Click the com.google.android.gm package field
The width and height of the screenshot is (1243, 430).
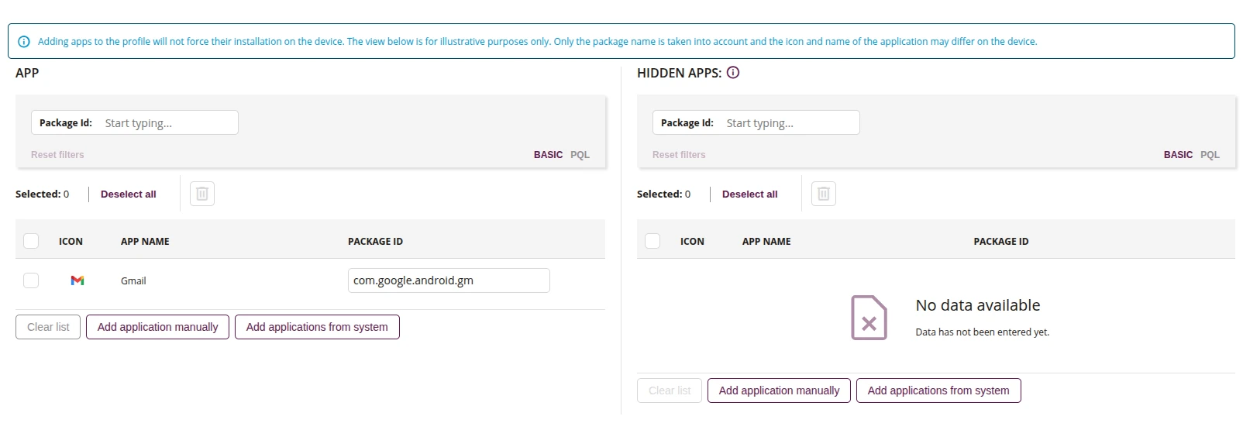pos(449,280)
